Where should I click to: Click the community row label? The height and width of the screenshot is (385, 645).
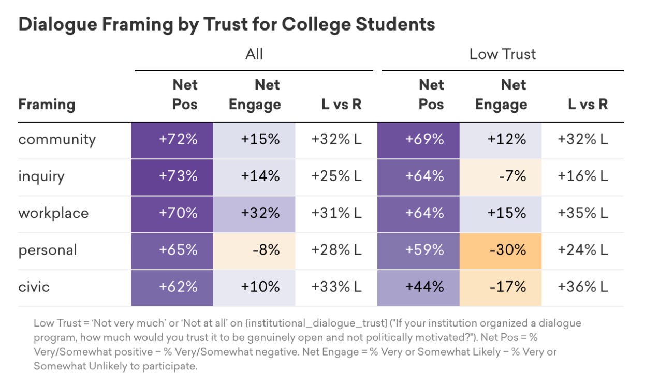pos(57,140)
